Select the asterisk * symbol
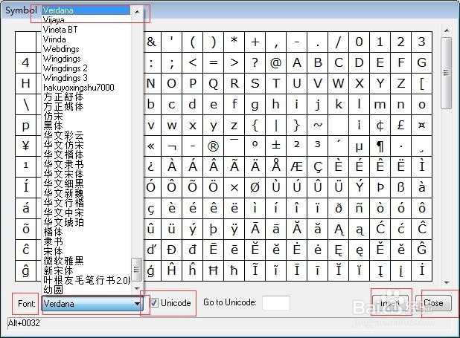This screenshot has width=460, height=338. (x=234, y=42)
